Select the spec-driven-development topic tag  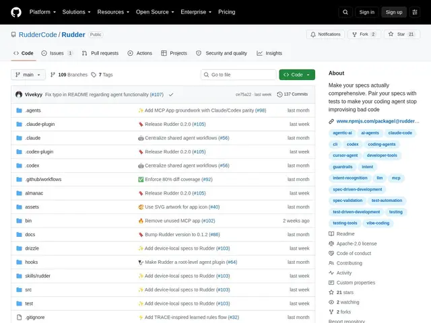coord(358,189)
